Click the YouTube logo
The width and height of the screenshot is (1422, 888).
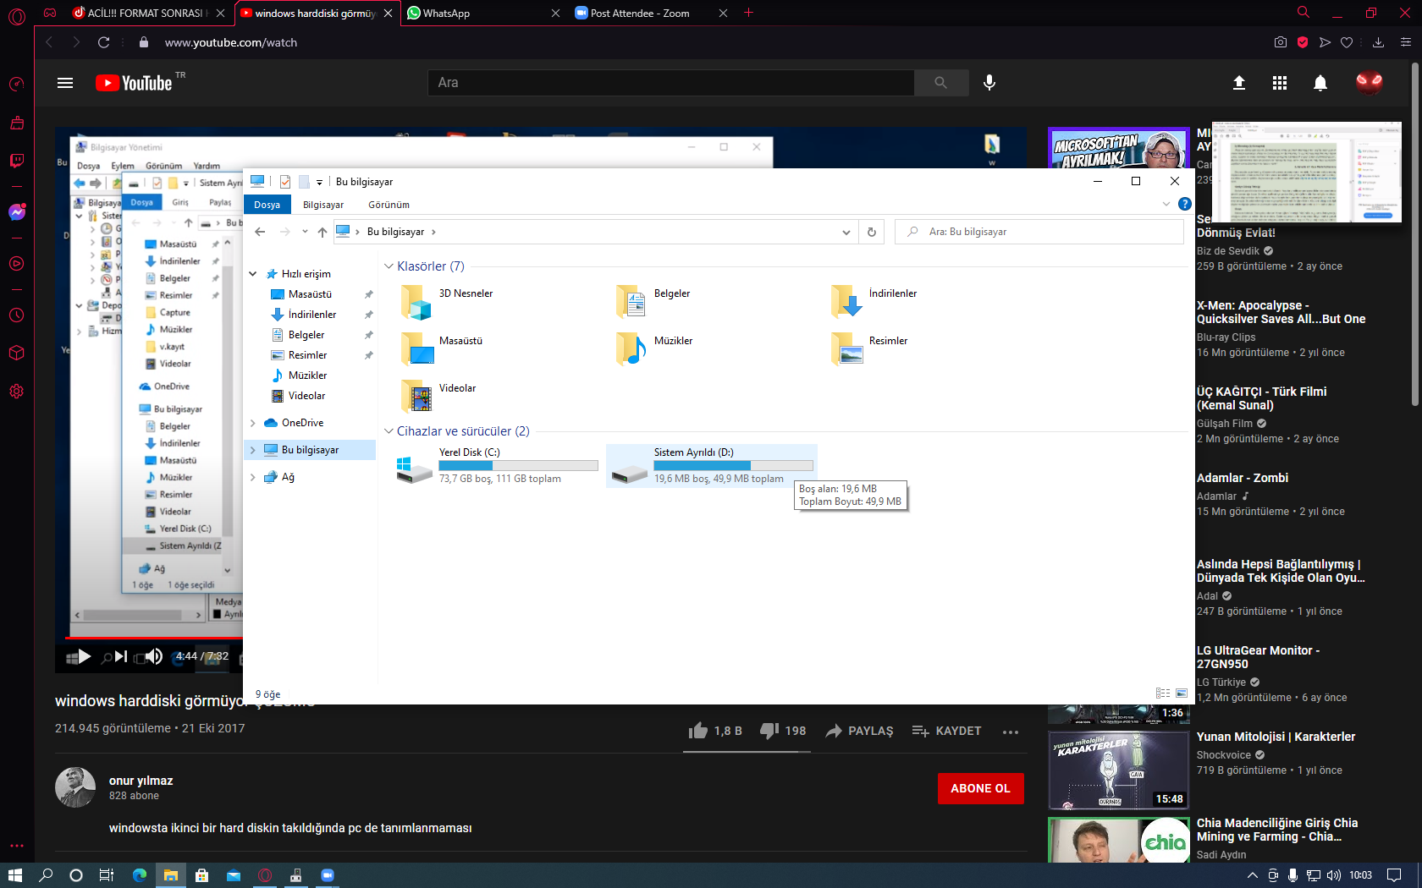(x=135, y=83)
